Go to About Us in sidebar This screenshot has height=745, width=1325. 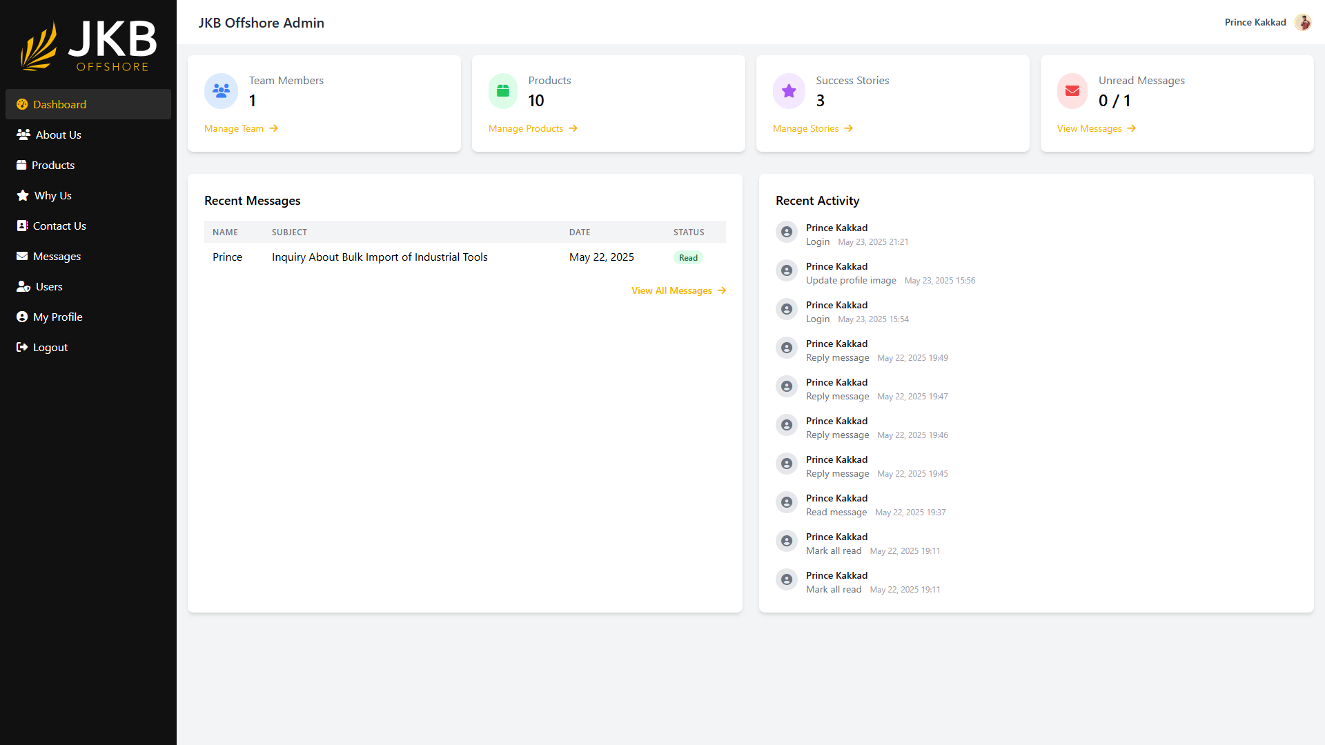[58, 135]
